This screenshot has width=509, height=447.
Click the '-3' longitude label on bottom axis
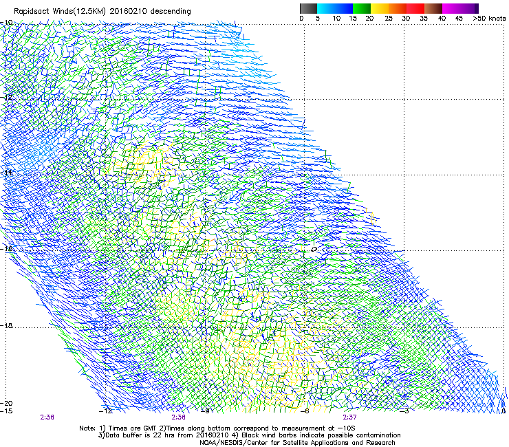click(x=405, y=411)
